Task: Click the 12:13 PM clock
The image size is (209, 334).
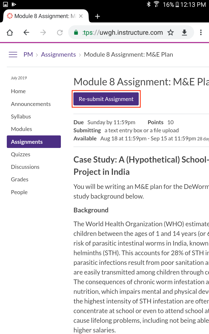Action: pyautogui.click(x=193, y=4)
